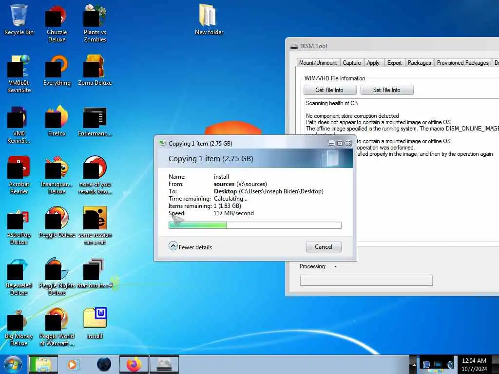Select the Big Money Deluxe desktop icon
Image resolution: width=499 pixels, height=374 pixels.
pos(19,327)
